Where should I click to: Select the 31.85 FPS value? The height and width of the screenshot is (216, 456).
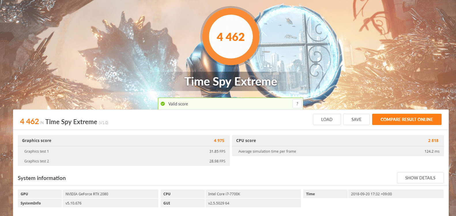(x=217, y=151)
